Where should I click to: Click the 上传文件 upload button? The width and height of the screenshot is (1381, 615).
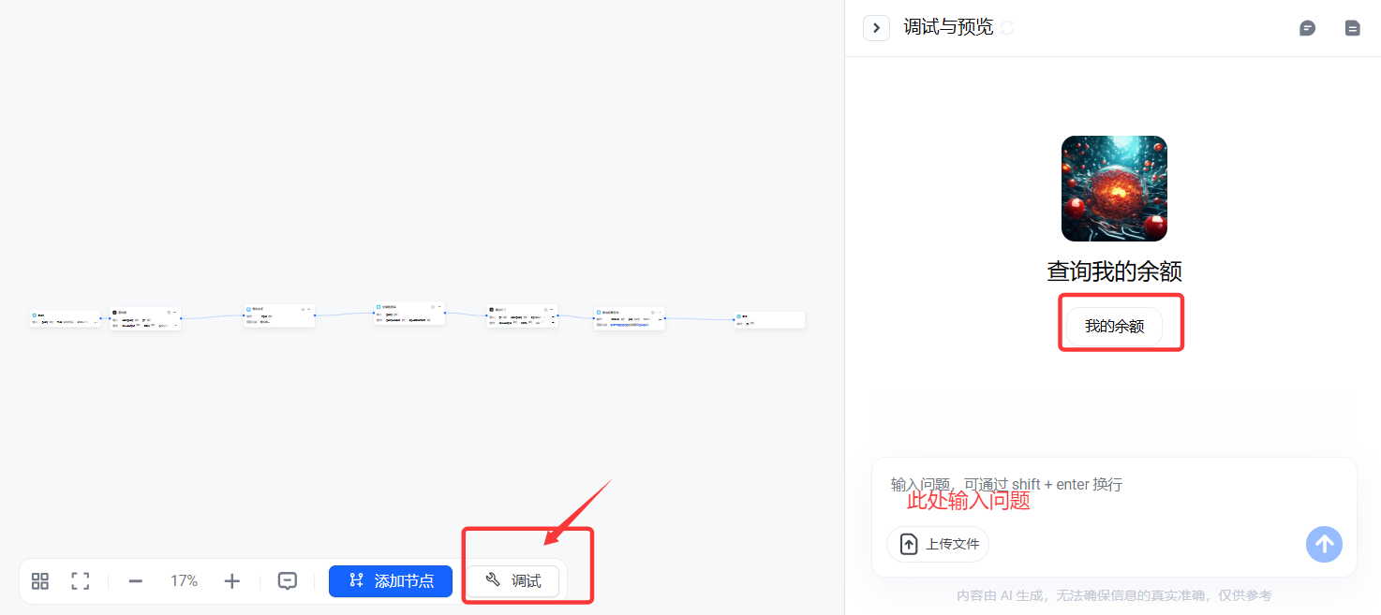[938, 544]
